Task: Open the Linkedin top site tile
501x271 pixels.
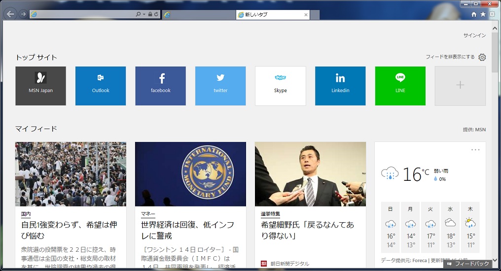Action: (340, 86)
